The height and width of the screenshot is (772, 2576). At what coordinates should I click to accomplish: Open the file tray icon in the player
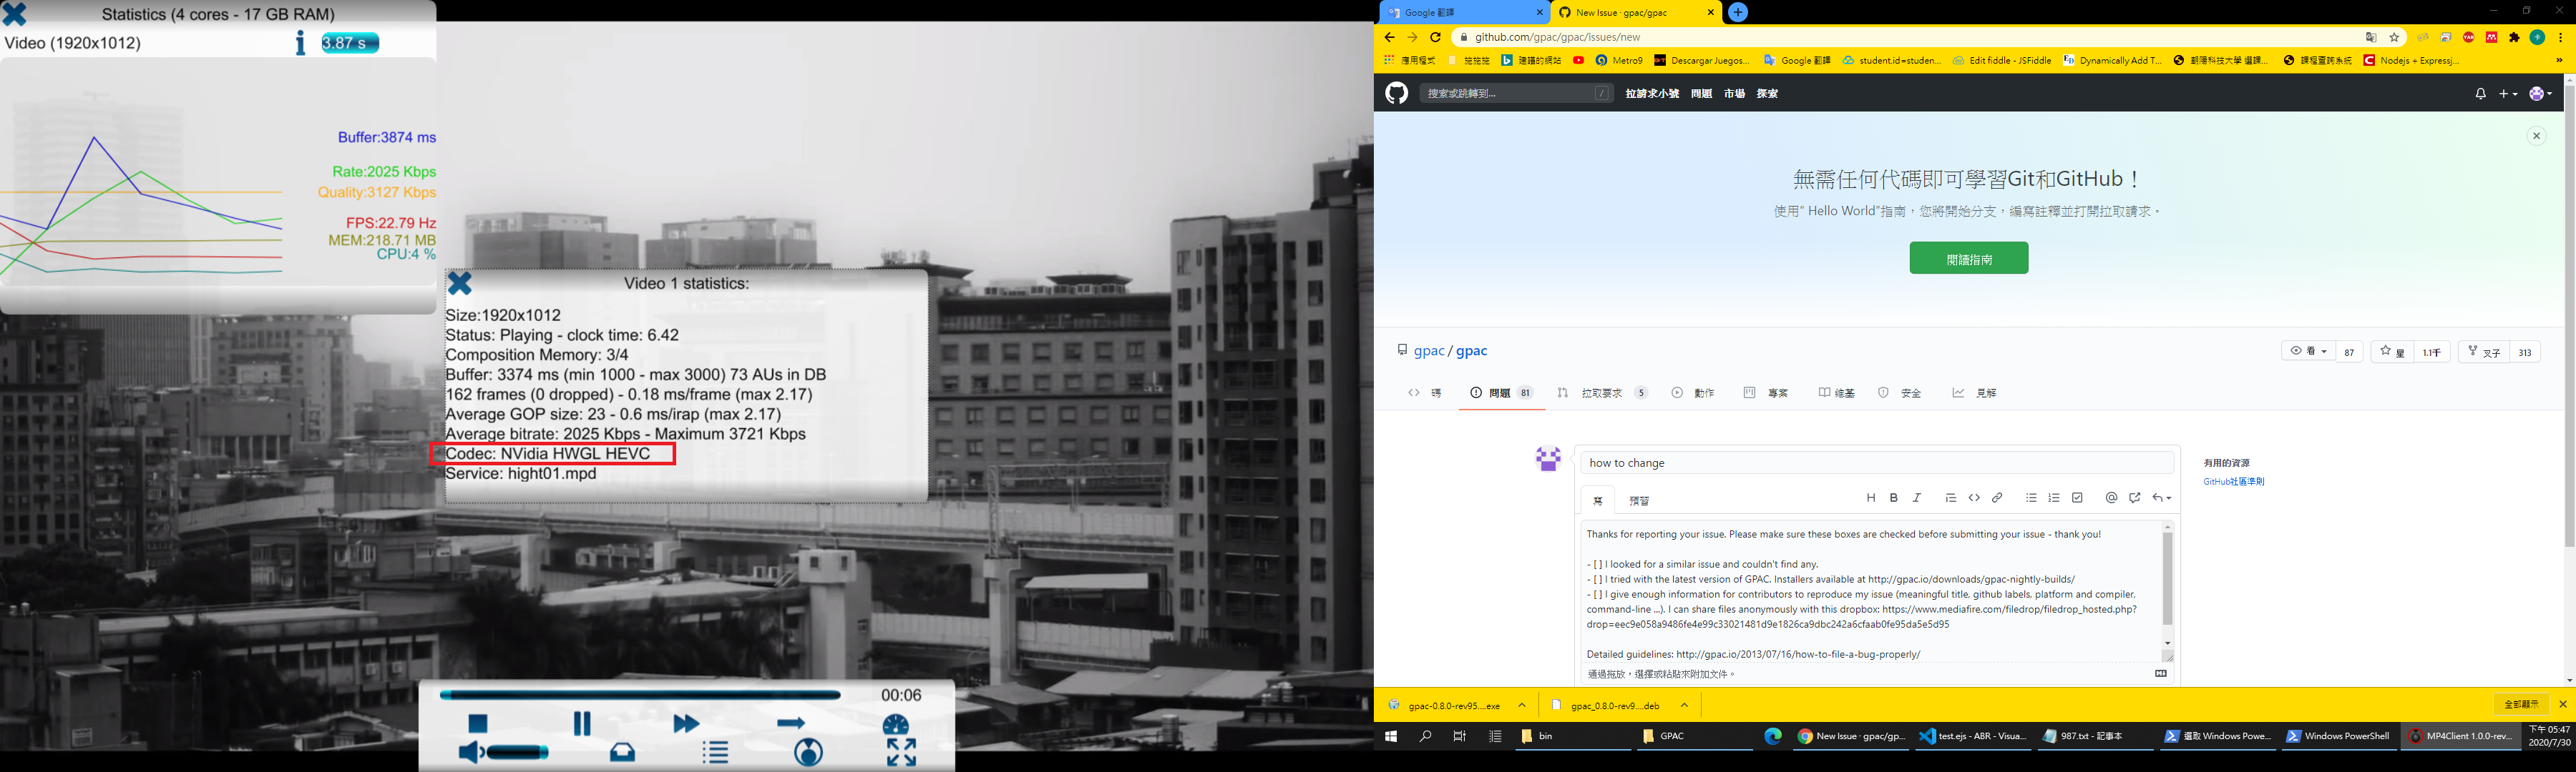point(622,752)
